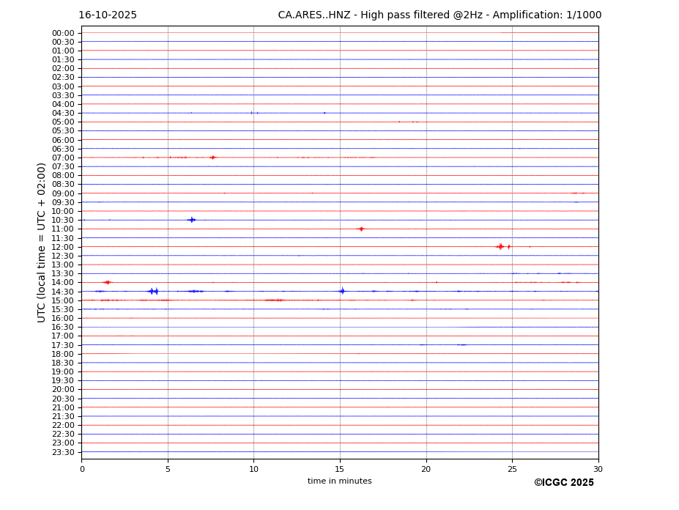This screenshot has height=510, width=679.
Task: Click the 15 minute x-axis tick label
Action: [340, 469]
